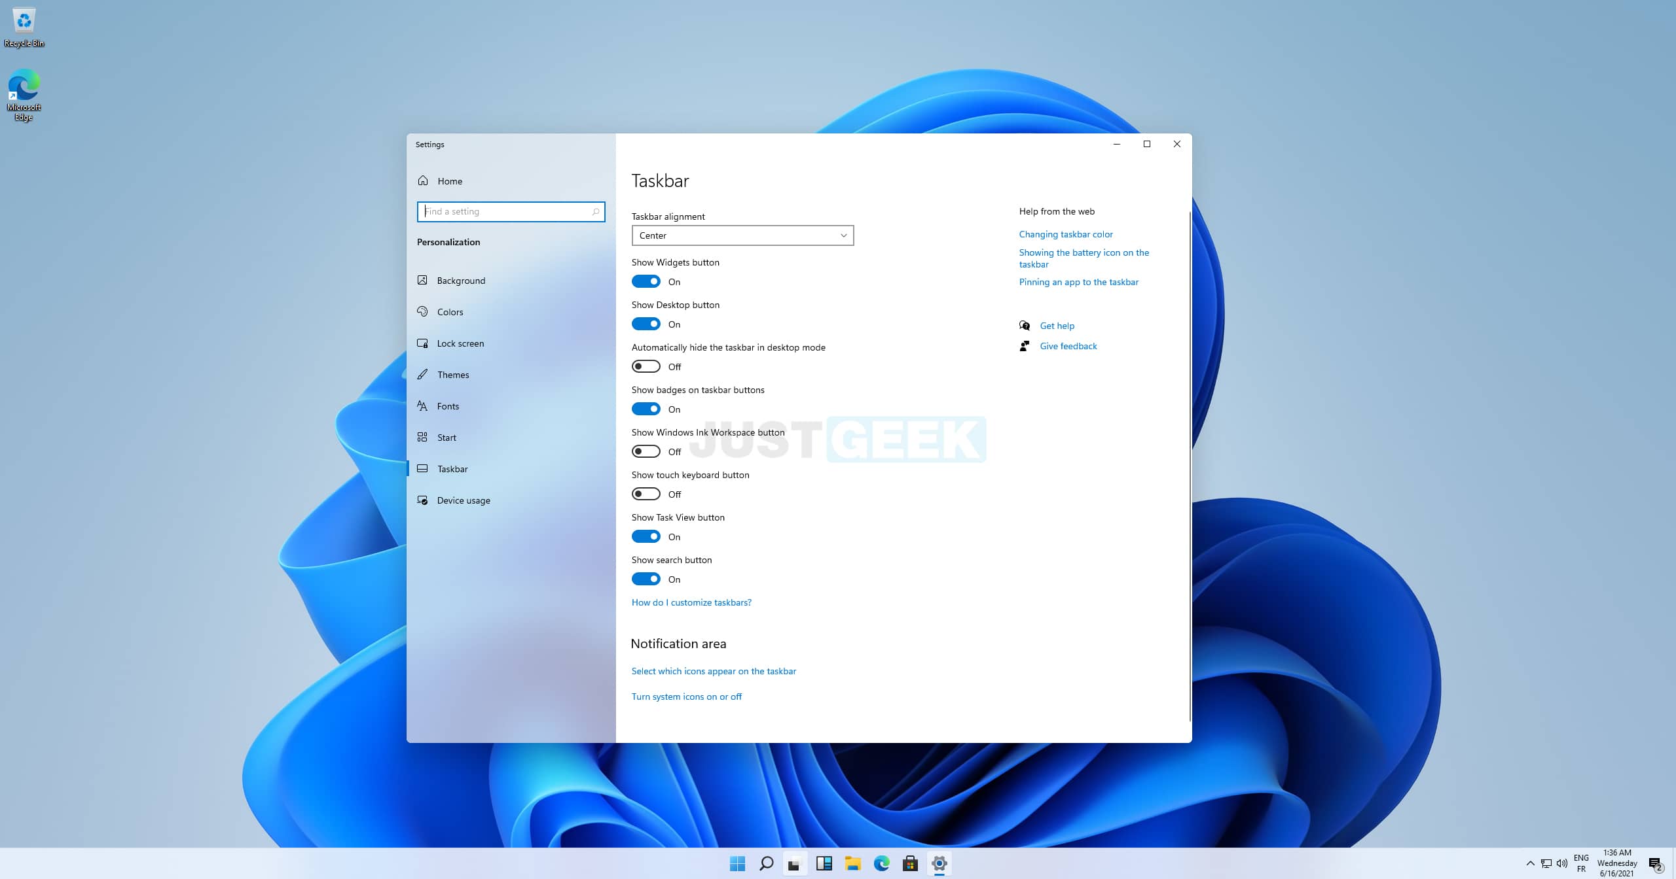Screen dimensions: 1676x879
Task: Turn off Show Task View button toggle
Action: [x=646, y=536]
